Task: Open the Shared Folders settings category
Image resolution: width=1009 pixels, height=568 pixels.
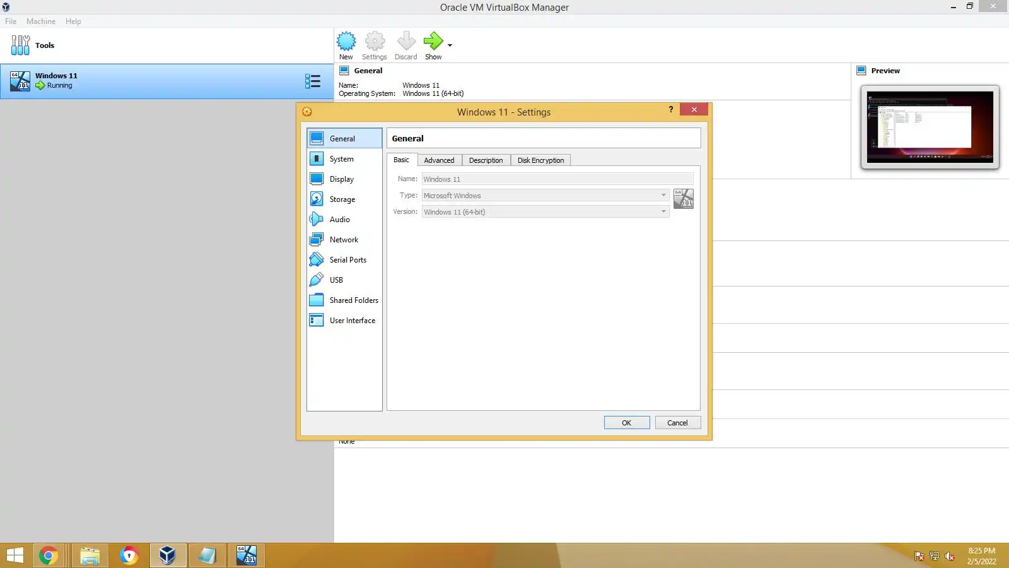Action: tap(344, 300)
